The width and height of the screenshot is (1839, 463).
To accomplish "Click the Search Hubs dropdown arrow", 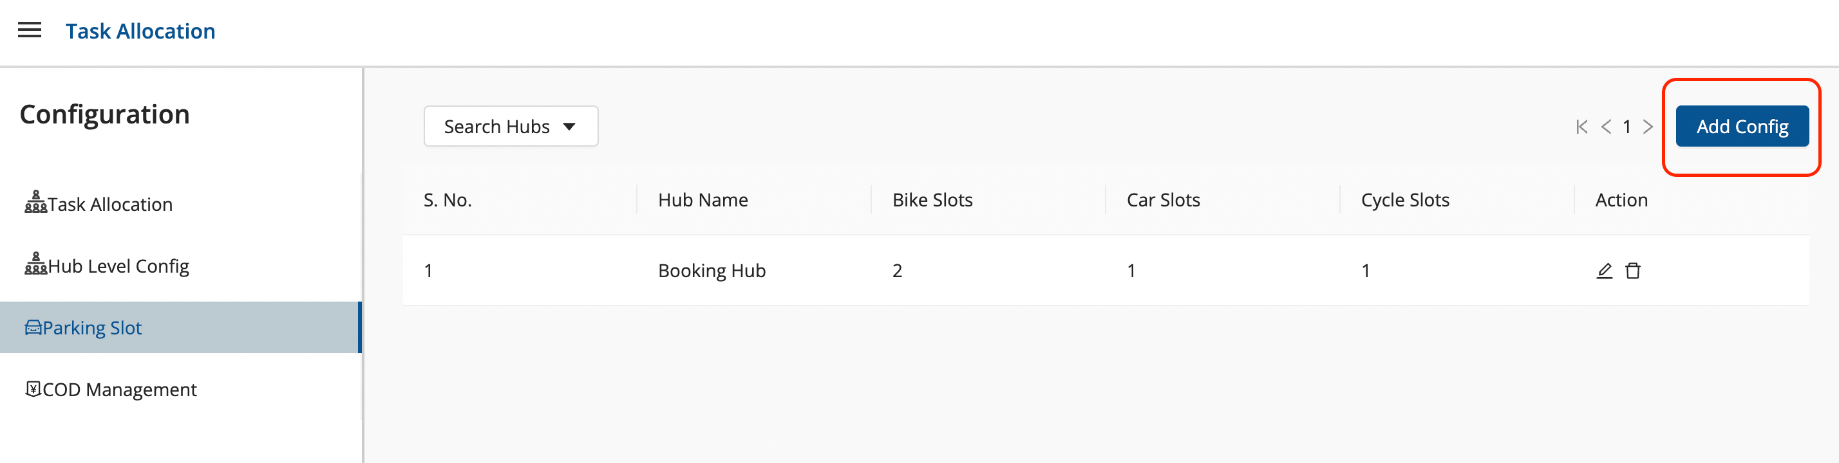I will click(x=569, y=127).
